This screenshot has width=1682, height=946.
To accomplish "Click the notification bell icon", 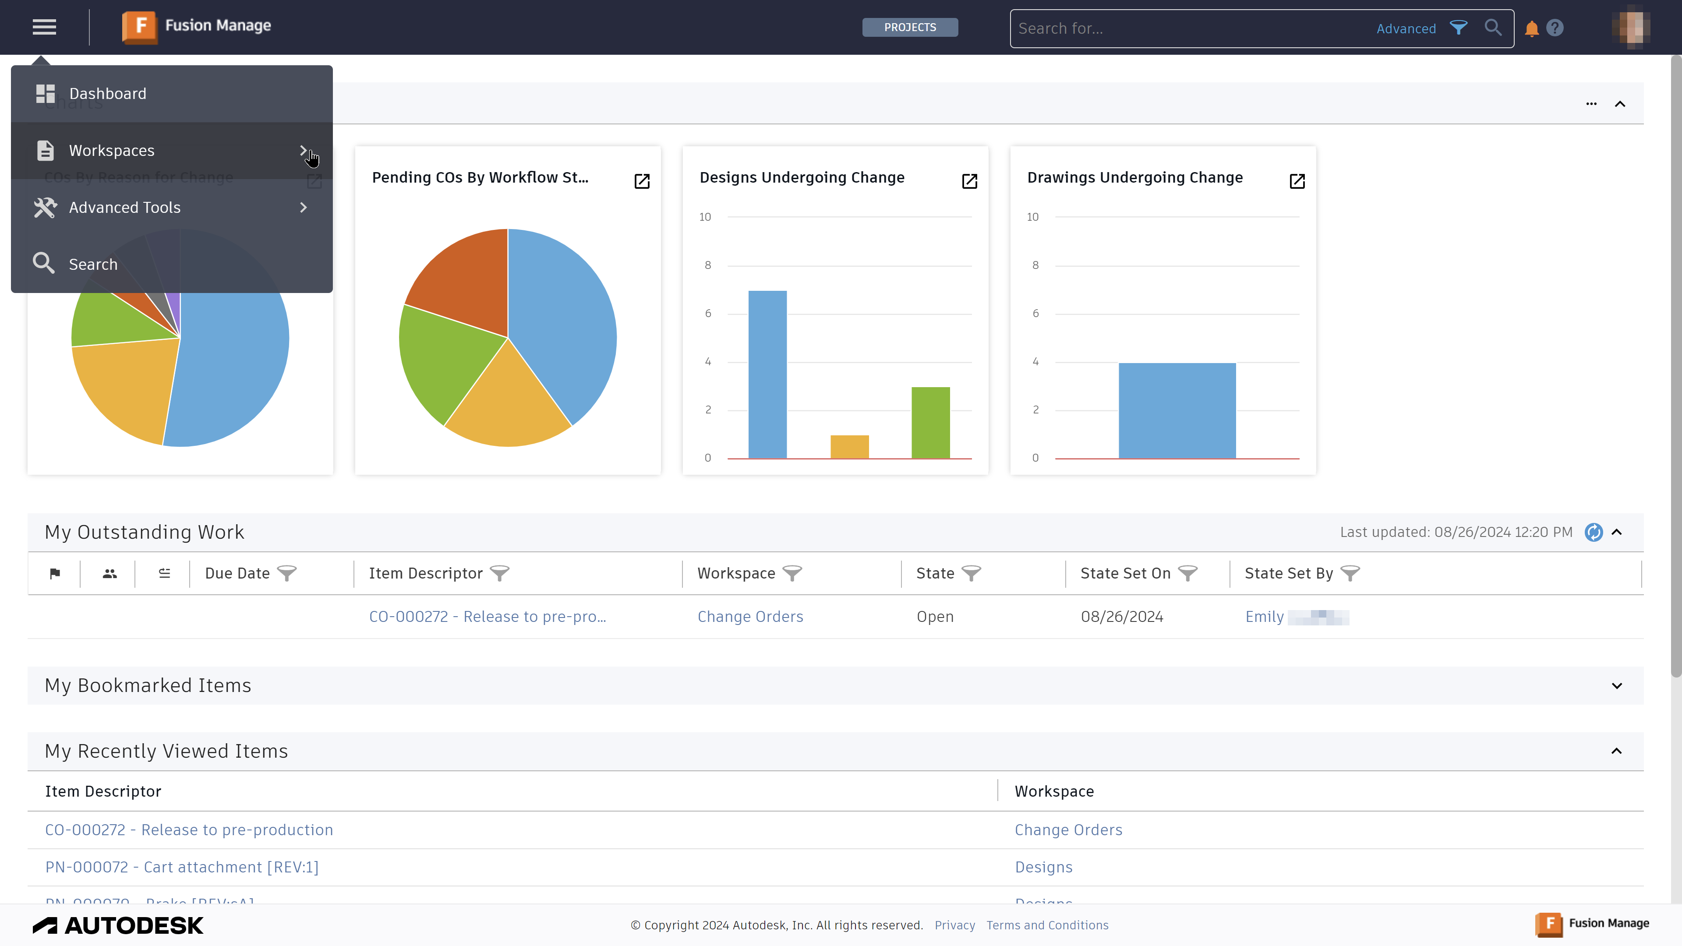I will point(1532,28).
